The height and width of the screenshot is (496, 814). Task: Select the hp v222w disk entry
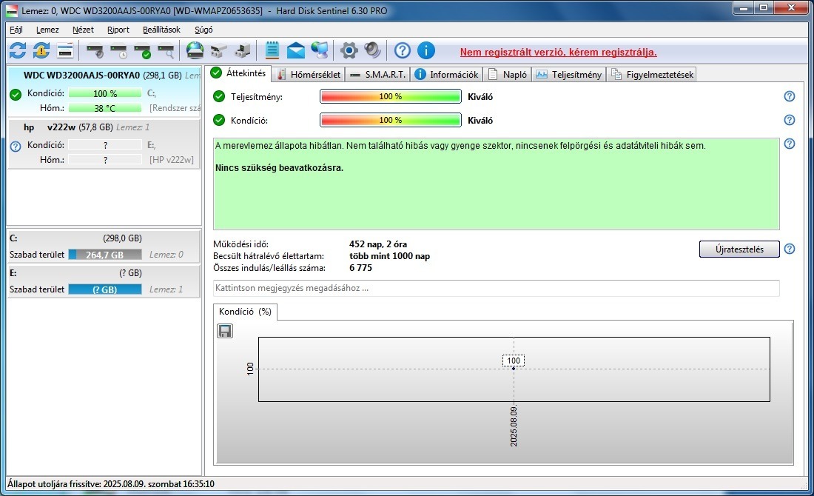tap(104, 144)
